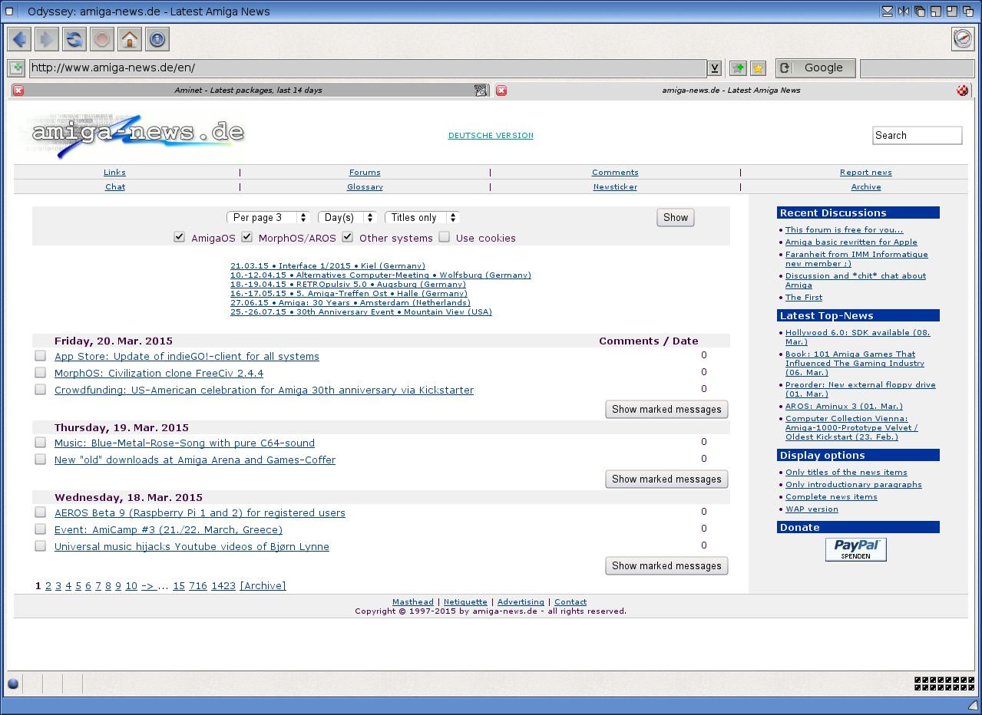Click Show marked messages under Friday

click(666, 410)
